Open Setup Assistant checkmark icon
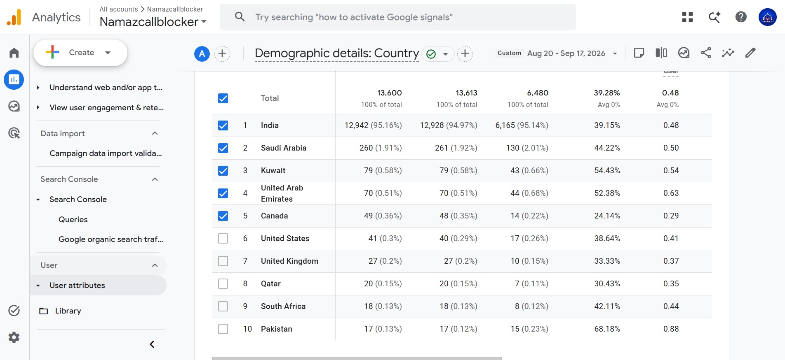785x360 pixels. pos(14,311)
